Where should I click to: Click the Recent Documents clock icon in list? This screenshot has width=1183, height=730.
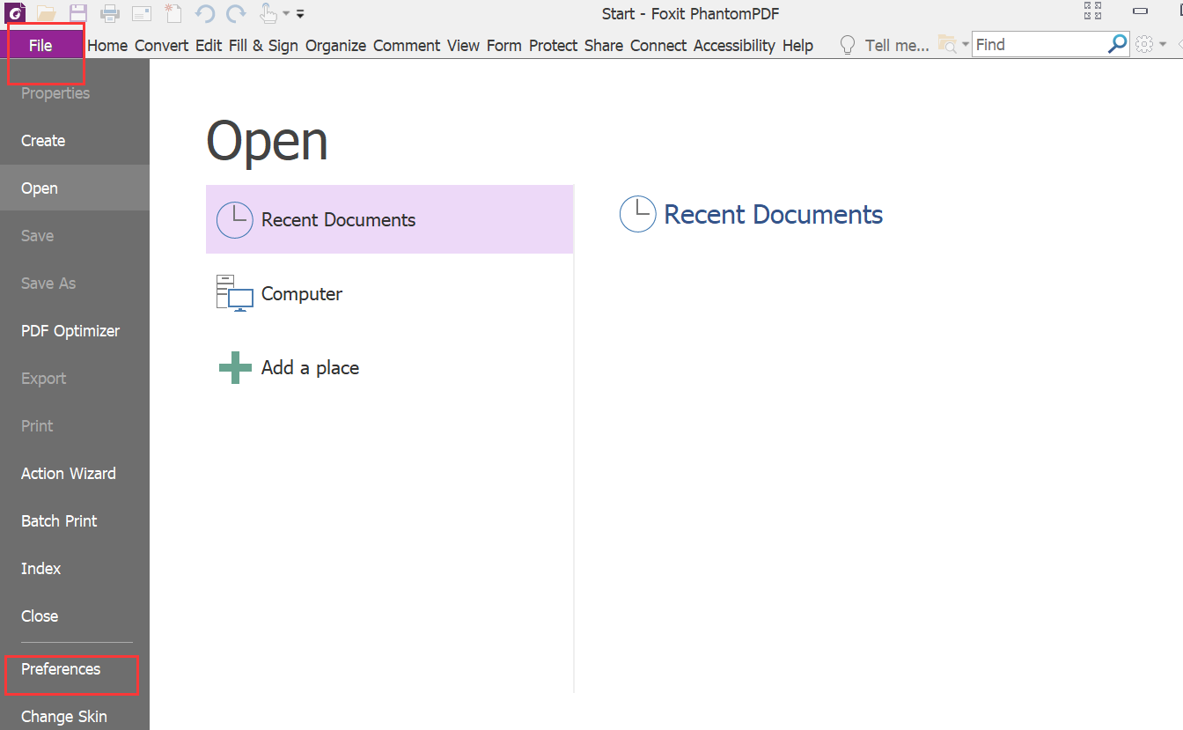[234, 219]
